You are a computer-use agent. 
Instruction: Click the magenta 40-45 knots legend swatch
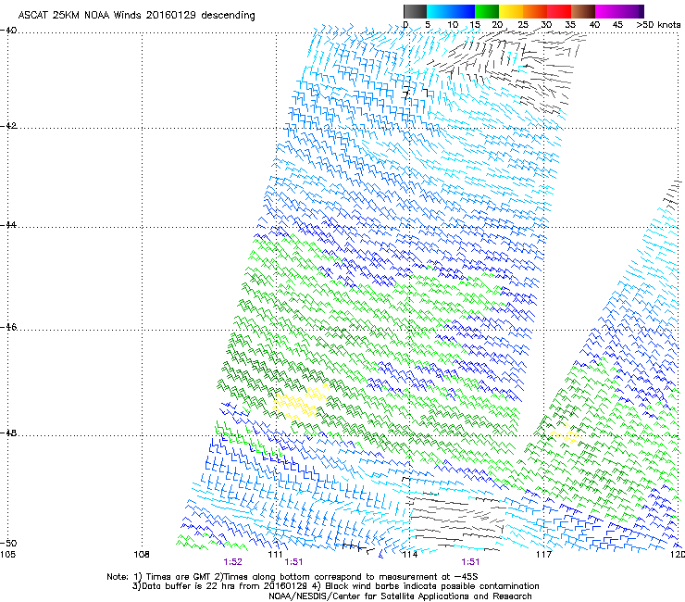click(x=607, y=11)
